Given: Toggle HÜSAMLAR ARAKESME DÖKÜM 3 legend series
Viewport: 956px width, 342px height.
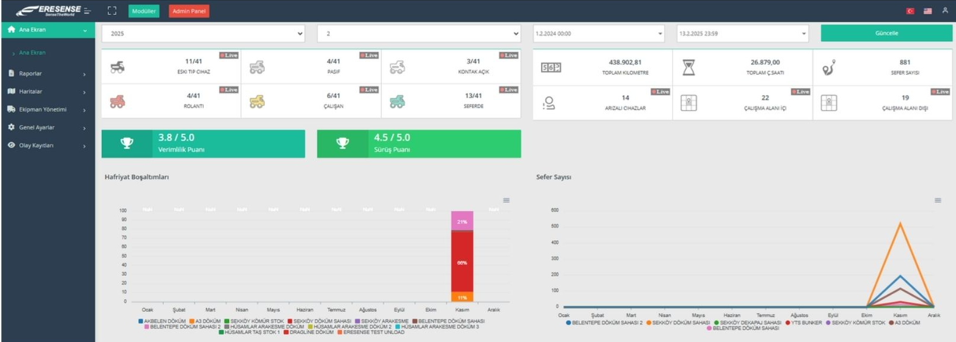Looking at the screenshot, I should (x=437, y=327).
